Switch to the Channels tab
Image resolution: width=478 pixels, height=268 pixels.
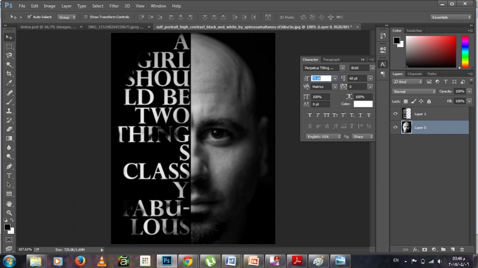[415, 74]
